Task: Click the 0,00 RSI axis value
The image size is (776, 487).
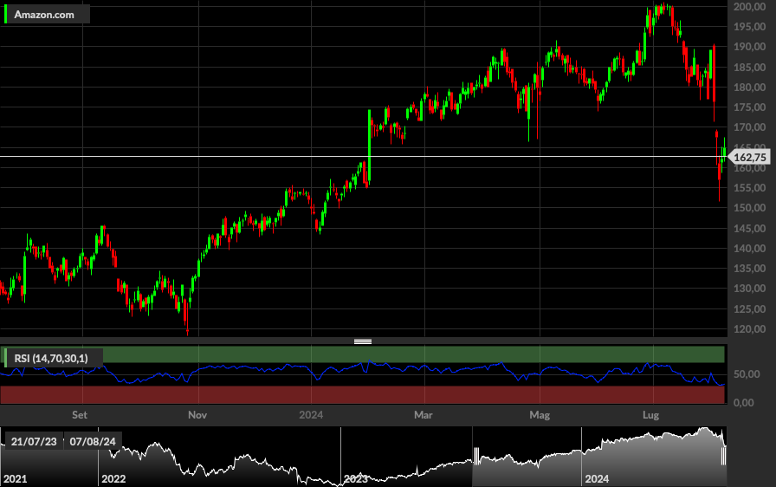Action: [x=744, y=403]
